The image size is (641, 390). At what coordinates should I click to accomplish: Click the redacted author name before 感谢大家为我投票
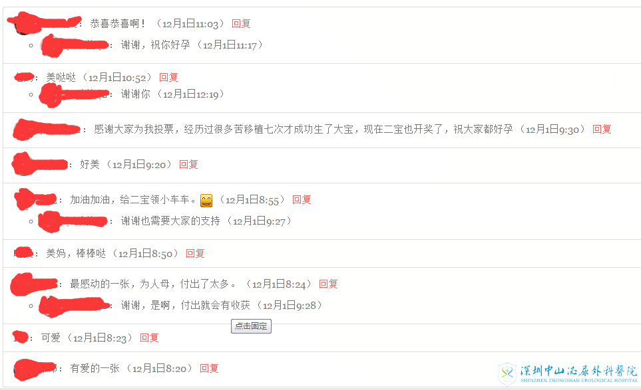point(46,130)
